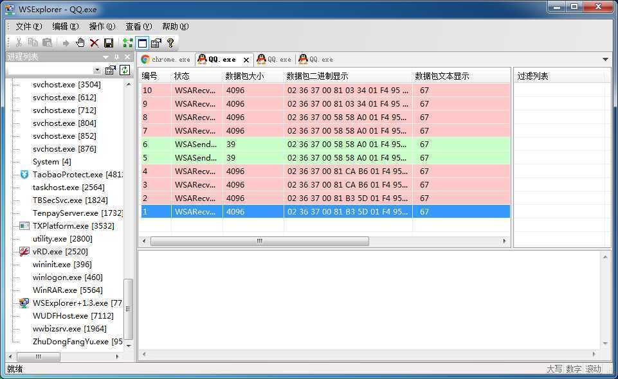618x379 pixels.
Task: Select System [4] in process list
Action: pyautogui.click(x=51, y=162)
